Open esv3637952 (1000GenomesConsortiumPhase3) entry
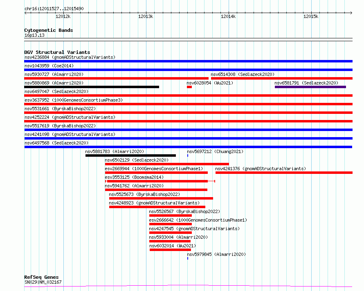 (x=74, y=100)
